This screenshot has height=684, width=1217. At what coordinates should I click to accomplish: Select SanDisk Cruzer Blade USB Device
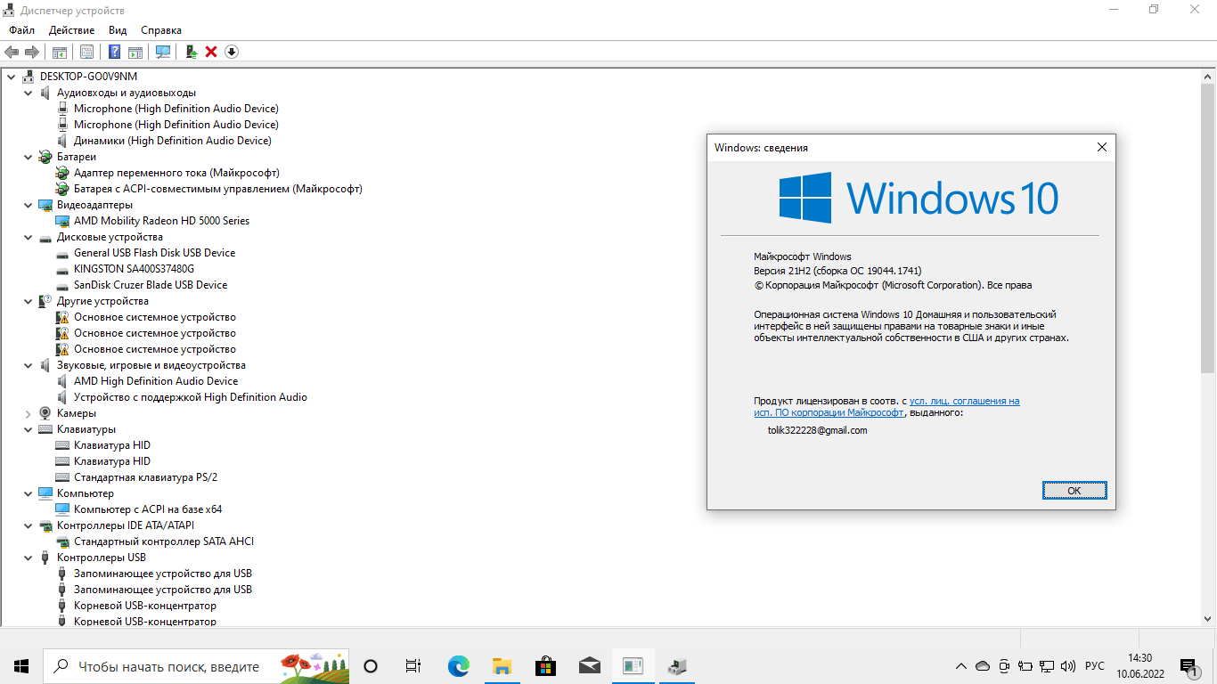(151, 285)
